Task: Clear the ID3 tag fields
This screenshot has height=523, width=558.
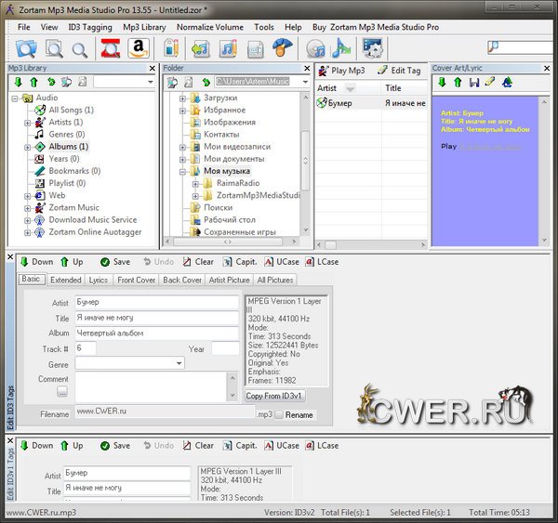Action: pyautogui.click(x=197, y=263)
